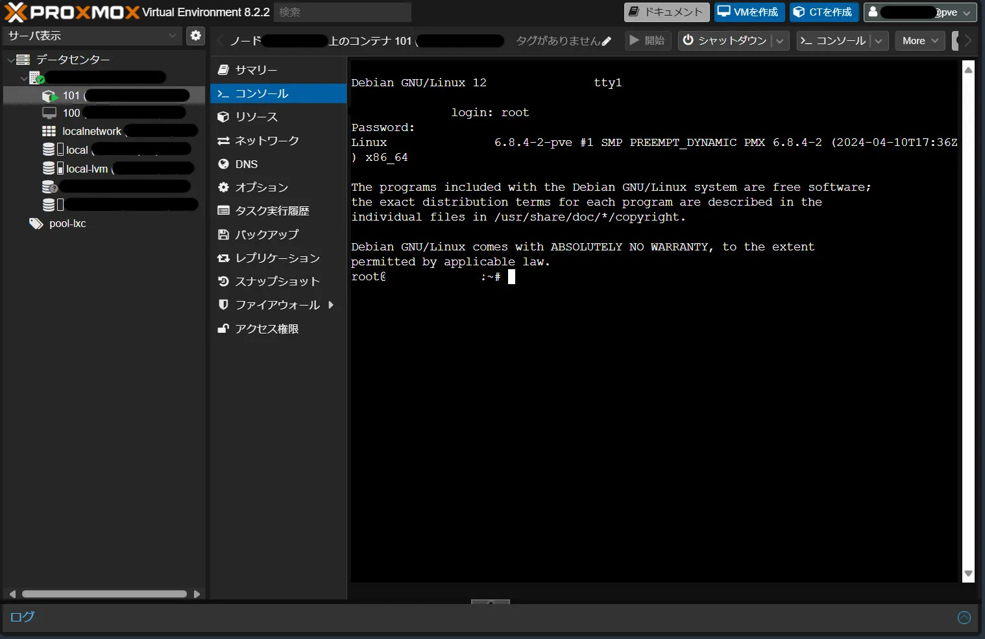Select VM 100 in the tree
The image size is (985, 639).
104,113
